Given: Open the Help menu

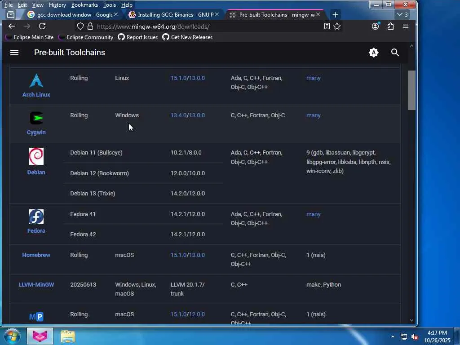Looking at the screenshot, I should [127, 5].
